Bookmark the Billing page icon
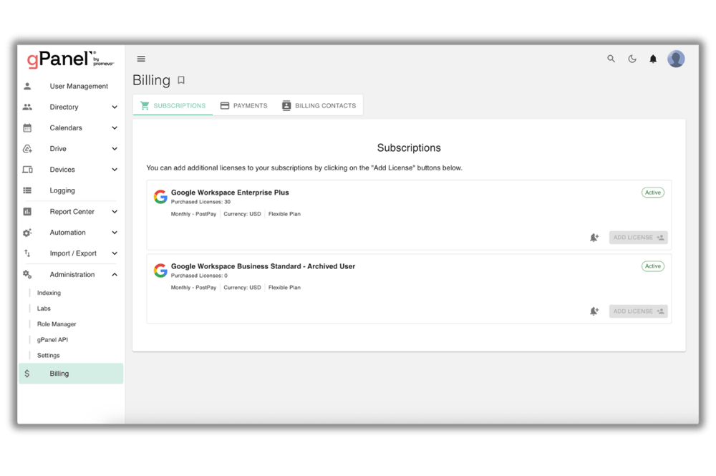The image size is (716, 476). 181,80
